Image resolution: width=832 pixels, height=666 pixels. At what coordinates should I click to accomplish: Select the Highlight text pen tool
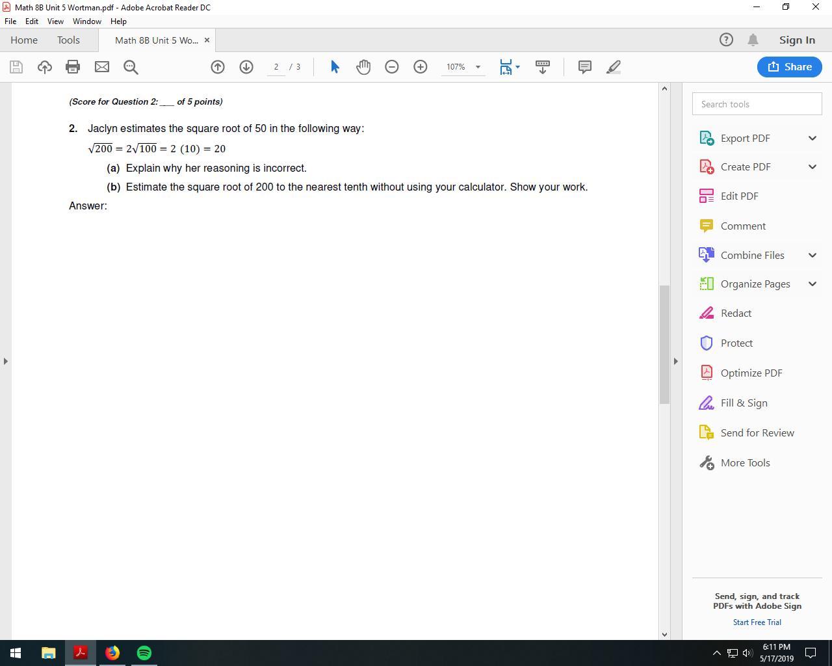coord(614,67)
